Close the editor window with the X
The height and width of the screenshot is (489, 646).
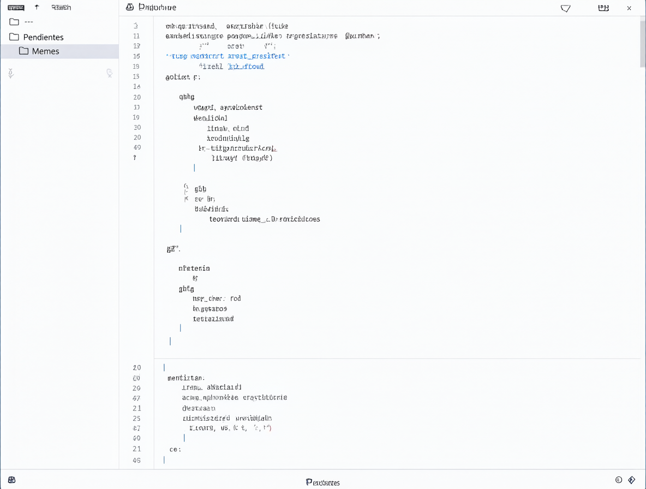[629, 8]
